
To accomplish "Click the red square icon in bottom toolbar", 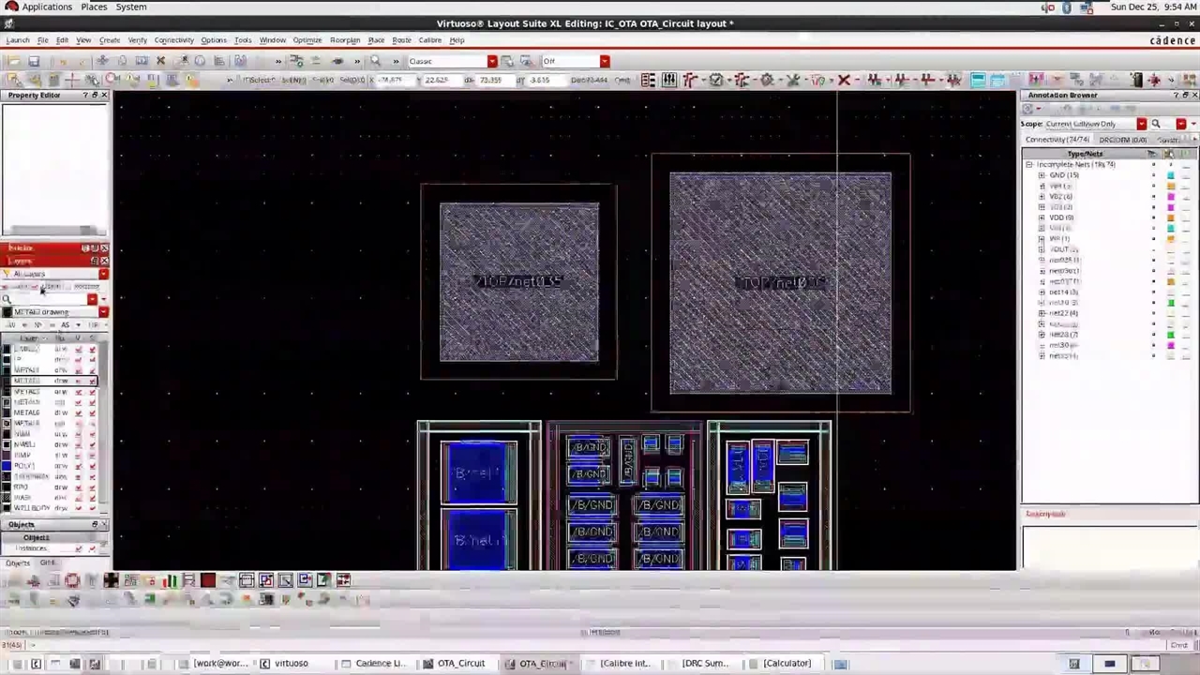I will [x=207, y=580].
